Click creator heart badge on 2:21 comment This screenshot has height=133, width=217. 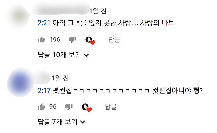tap(90, 41)
